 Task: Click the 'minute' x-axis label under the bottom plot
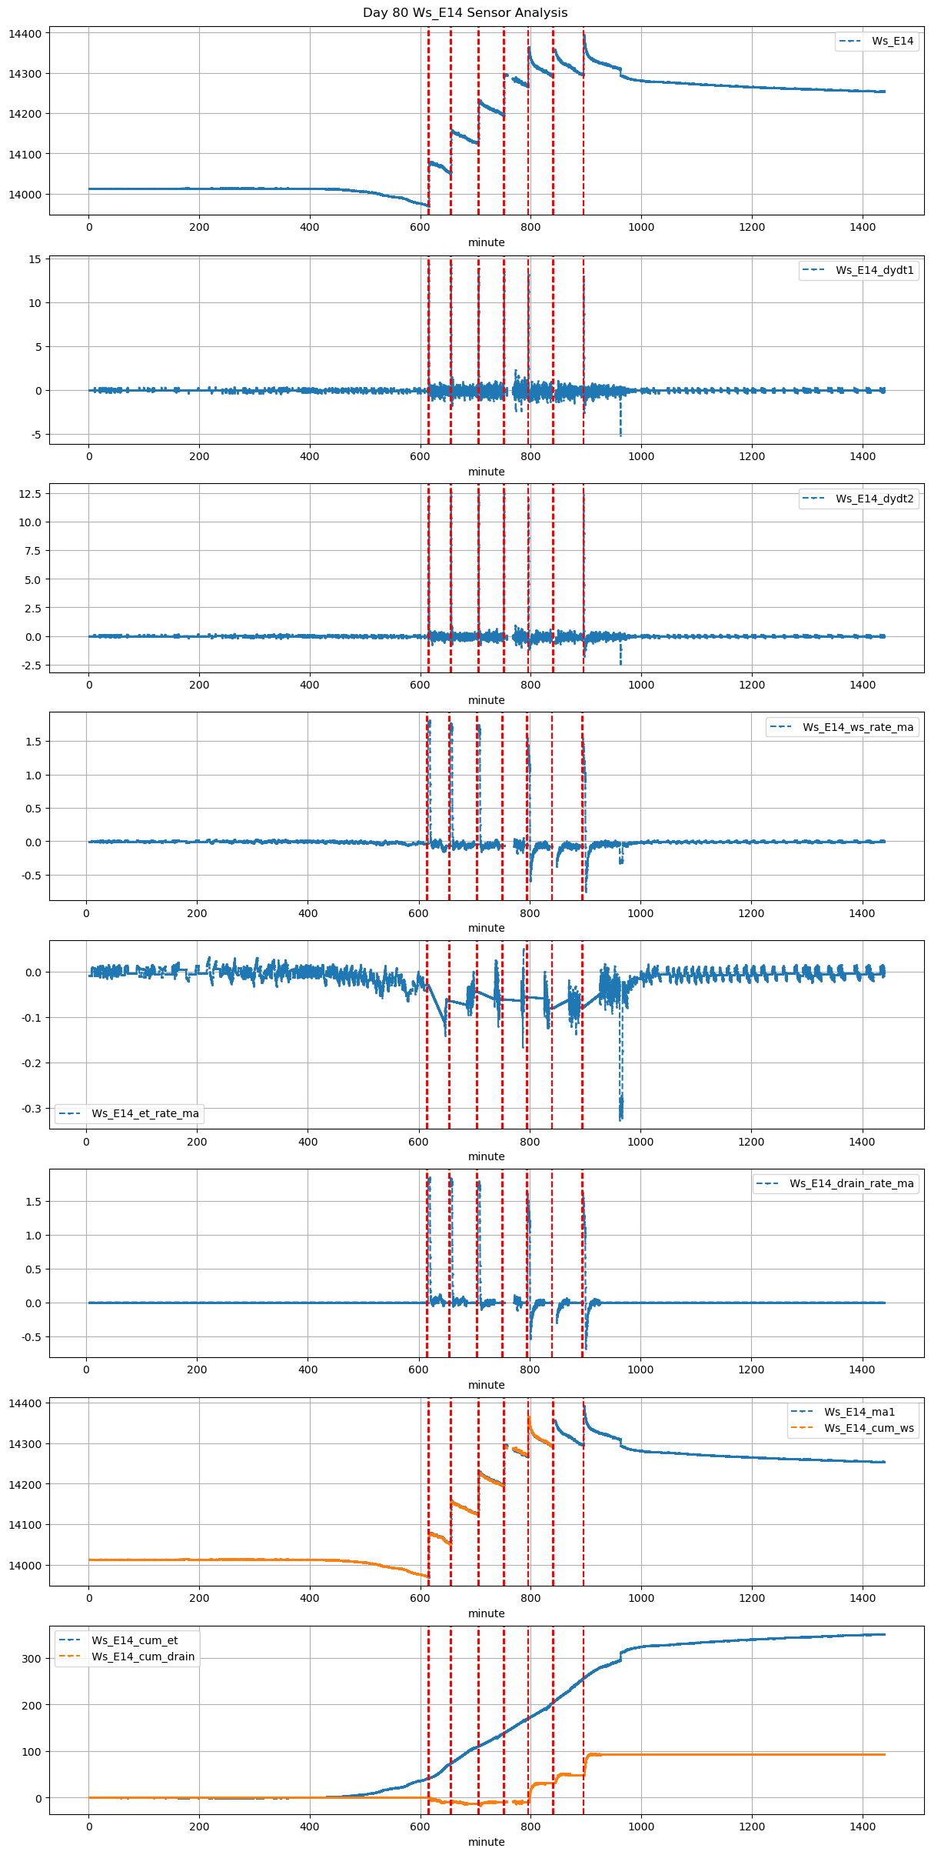coord(487,1842)
